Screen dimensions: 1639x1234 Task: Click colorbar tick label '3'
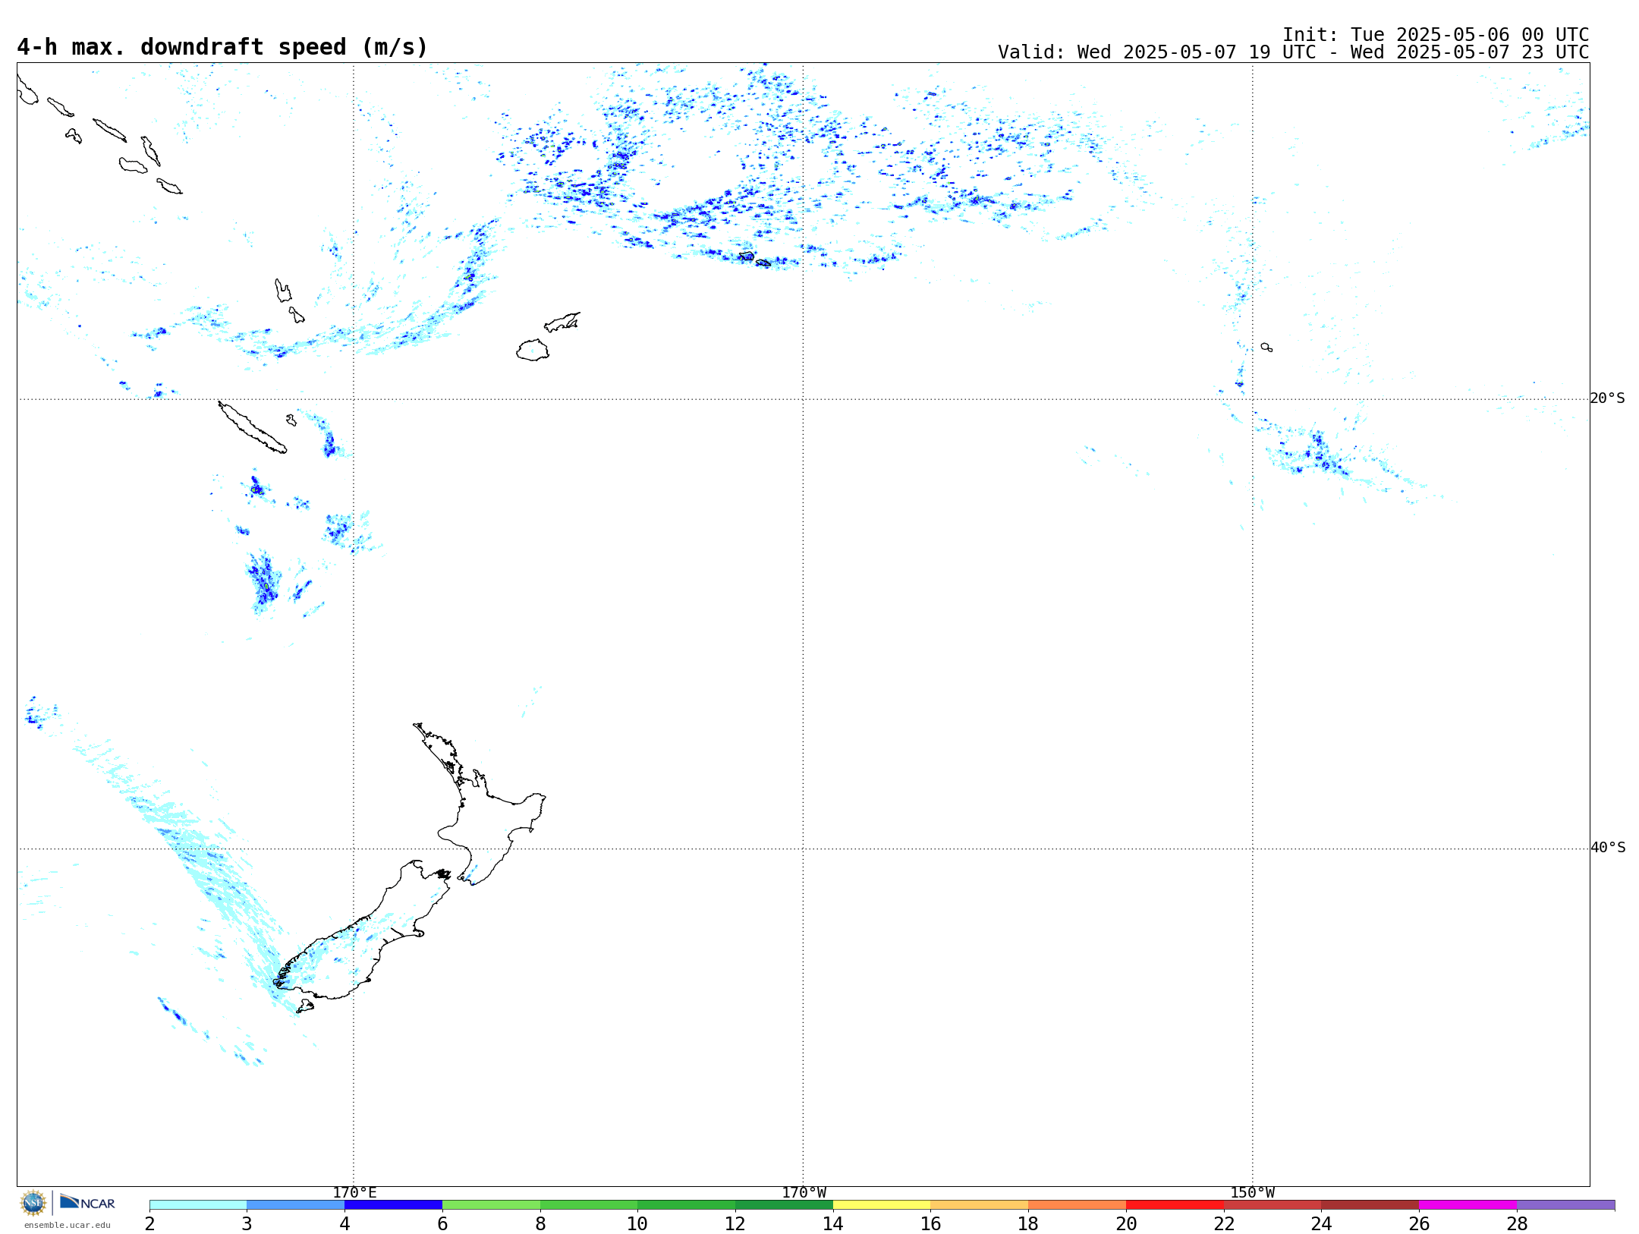tap(247, 1223)
